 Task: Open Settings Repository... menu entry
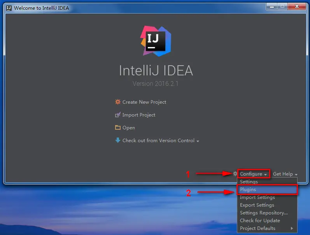coord(267,213)
